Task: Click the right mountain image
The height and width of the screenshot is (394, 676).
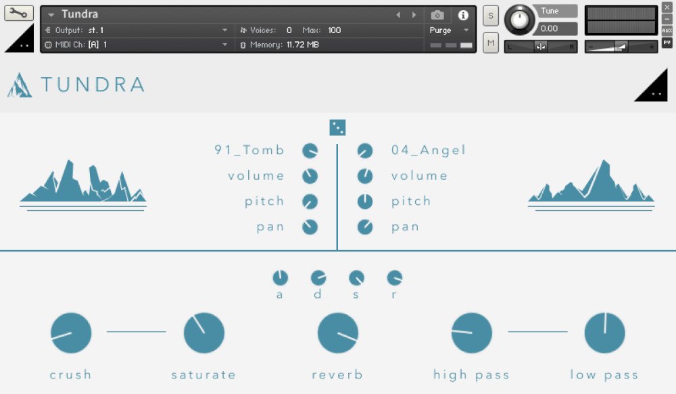Action: click(591, 184)
